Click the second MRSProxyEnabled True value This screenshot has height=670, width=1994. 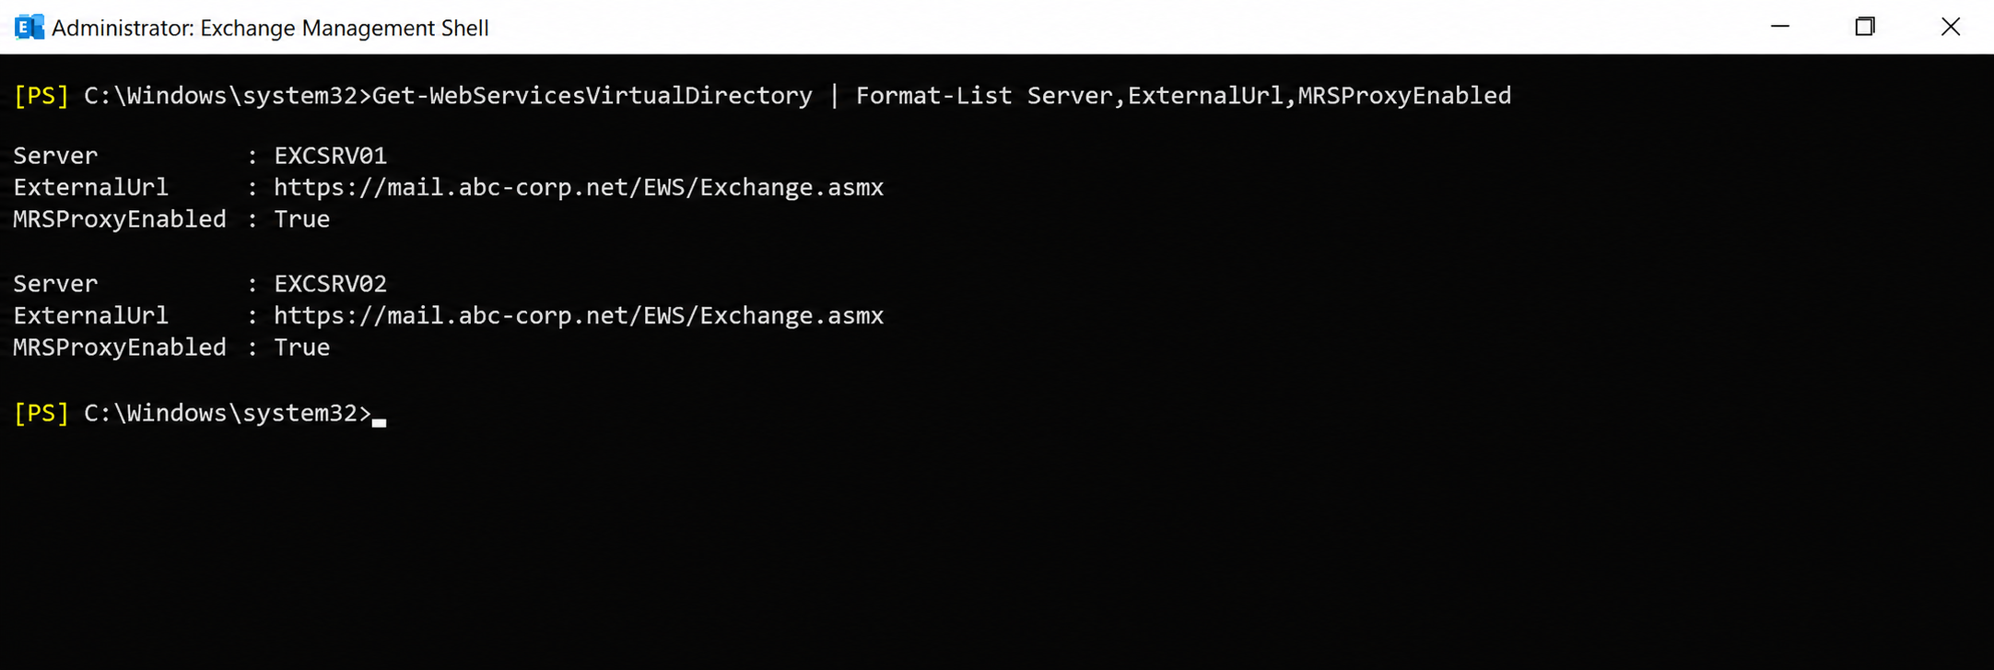click(302, 347)
